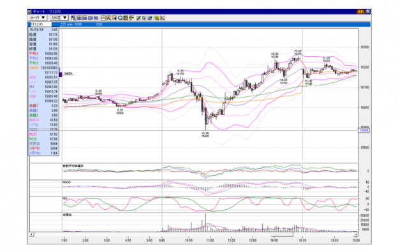
Task: Click the trend-line indicator icon
Action: [108, 18]
